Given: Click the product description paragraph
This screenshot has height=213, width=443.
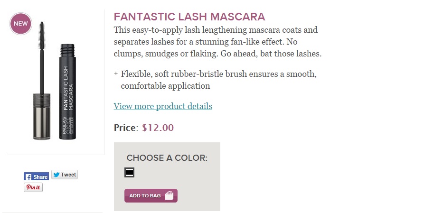Looking at the screenshot, I should [217, 42].
